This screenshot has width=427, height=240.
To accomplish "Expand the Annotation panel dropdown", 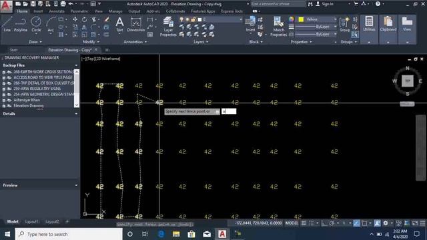I will click(135, 42).
